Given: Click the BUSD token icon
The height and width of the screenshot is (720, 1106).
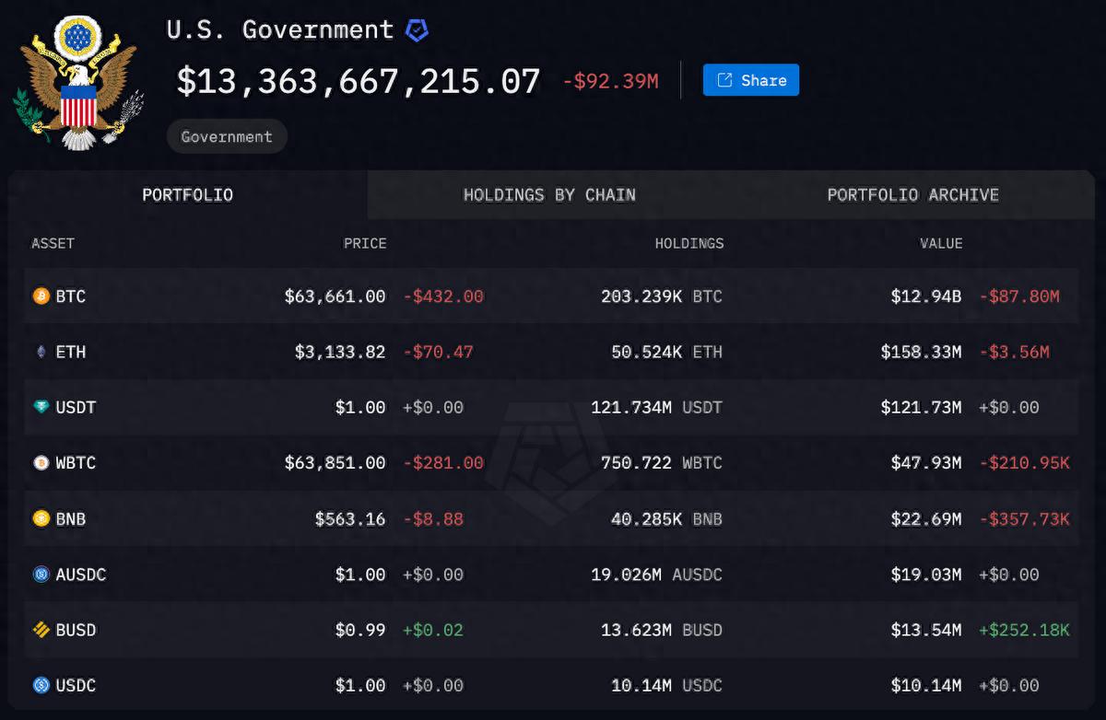Looking at the screenshot, I should (41, 630).
